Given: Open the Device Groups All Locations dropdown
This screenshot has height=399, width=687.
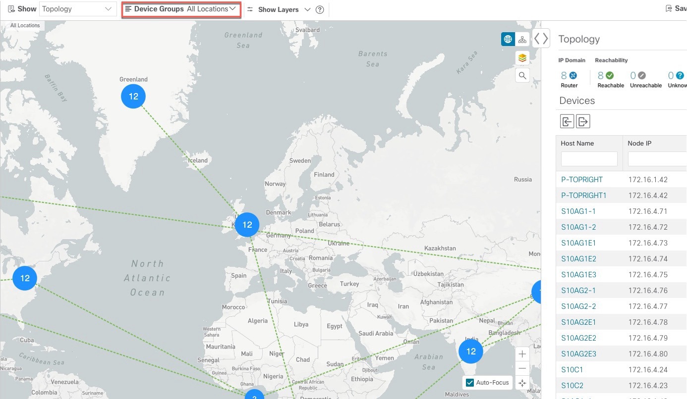Looking at the screenshot, I should (181, 8).
